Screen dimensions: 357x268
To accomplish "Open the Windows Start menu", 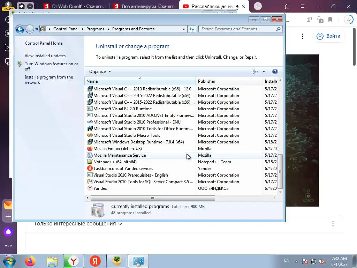I will coord(9,261).
